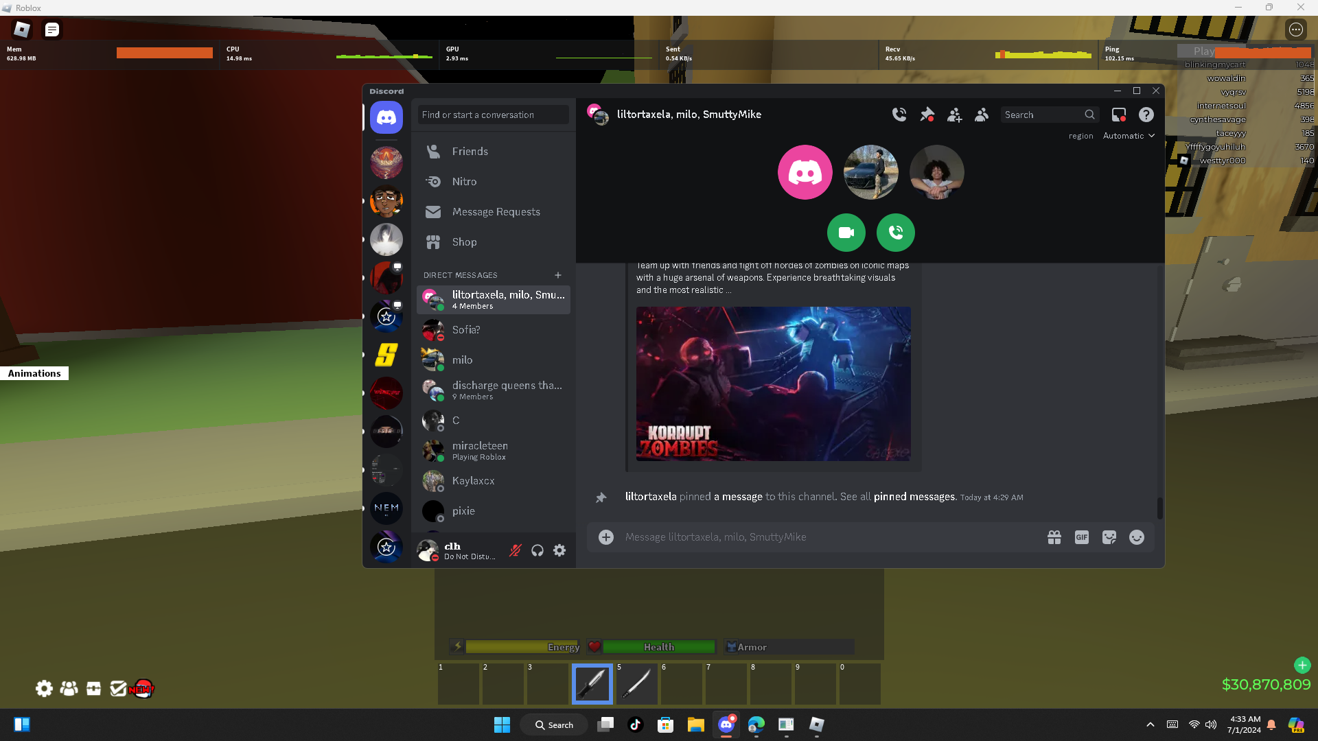The image size is (1318, 741).
Task: Open the miracleteen direct message
Action: click(494, 451)
